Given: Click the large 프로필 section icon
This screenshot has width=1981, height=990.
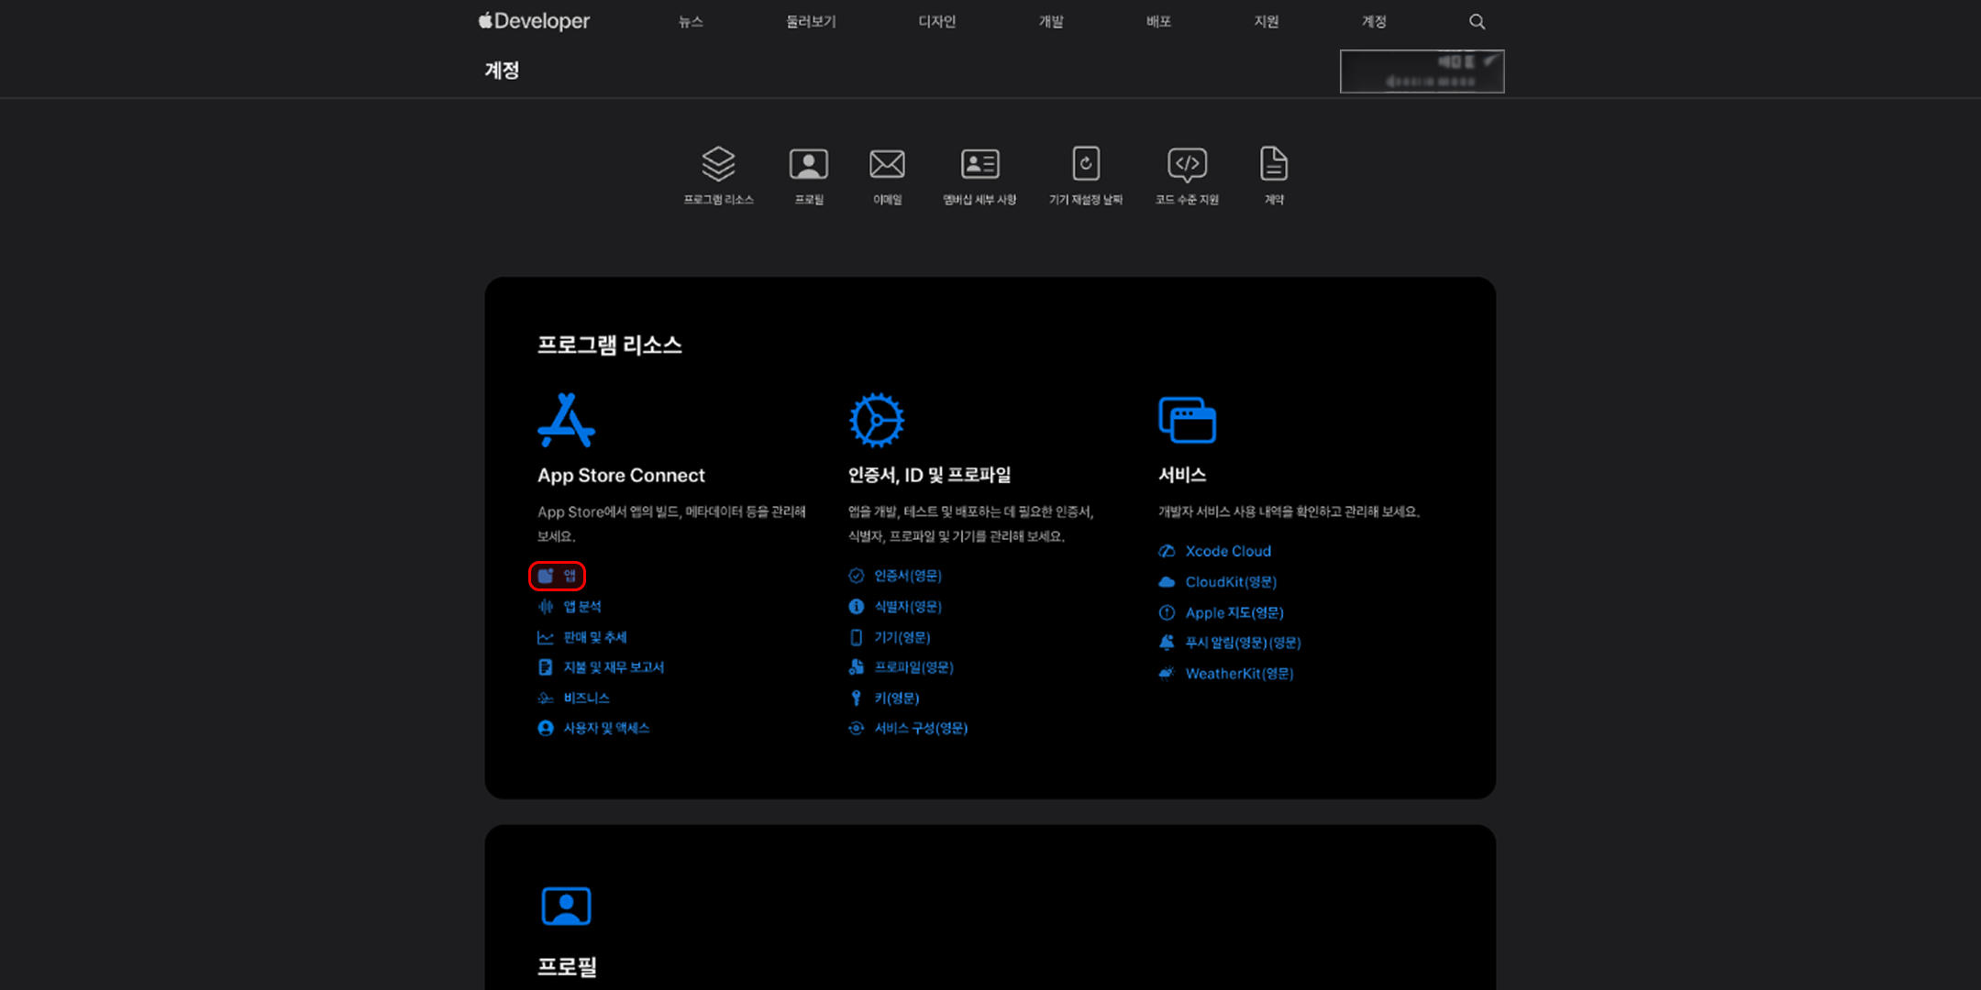Looking at the screenshot, I should (x=566, y=906).
